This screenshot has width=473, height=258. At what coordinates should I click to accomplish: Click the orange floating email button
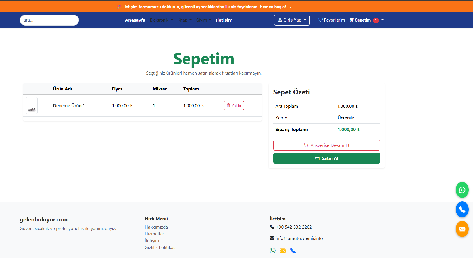click(462, 229)
